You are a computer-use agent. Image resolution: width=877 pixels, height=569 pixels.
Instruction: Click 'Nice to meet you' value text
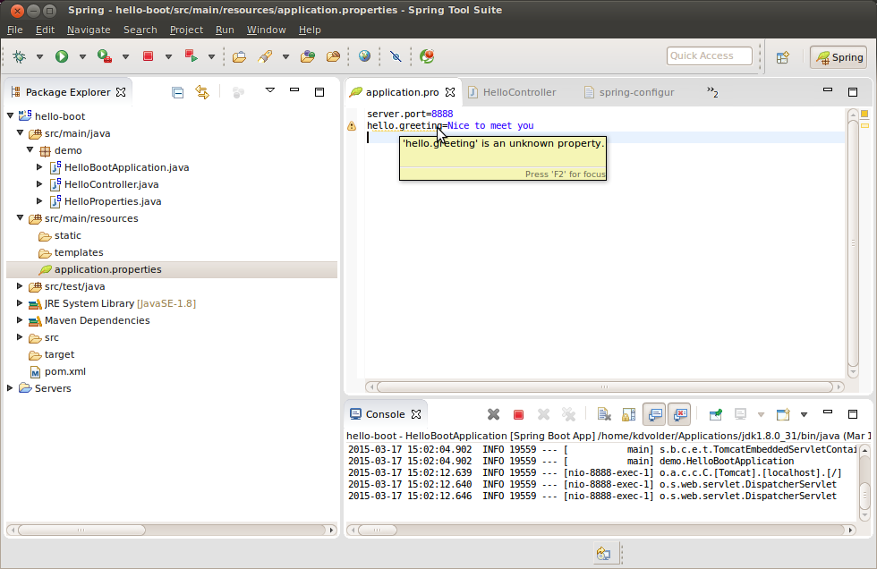(x=490, y=125)
